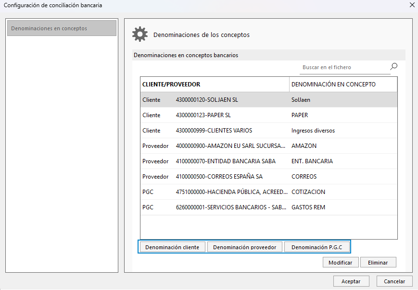Click PGC type label in SERVICIOS BANCARIOS row

pos(148,207)
